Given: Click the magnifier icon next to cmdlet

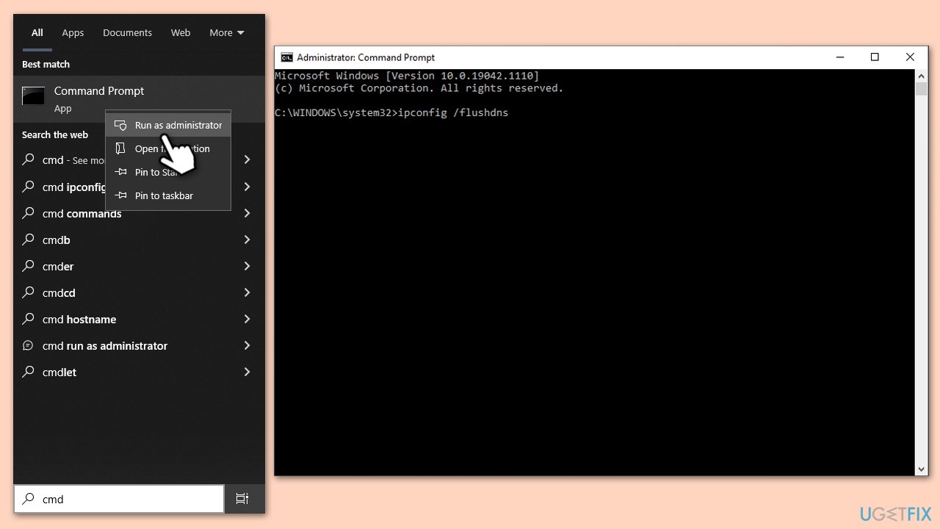Looking at the screenshot, I should click(28, 372).
